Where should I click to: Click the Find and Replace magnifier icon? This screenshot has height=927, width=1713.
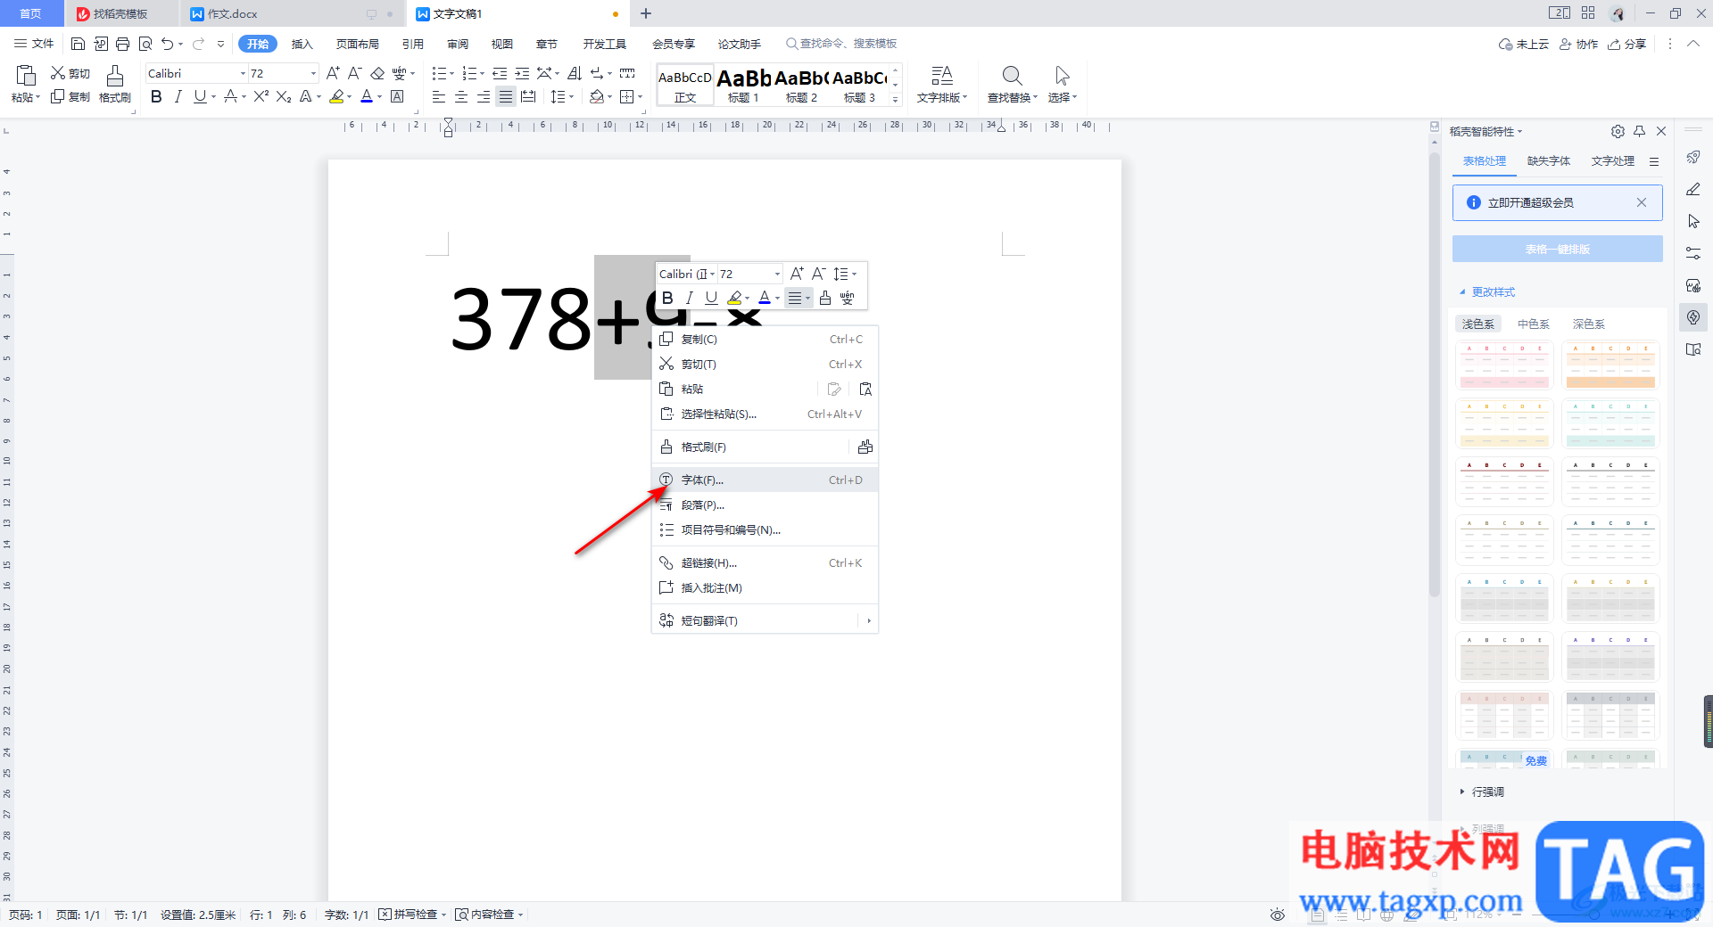click(1012, 76)
